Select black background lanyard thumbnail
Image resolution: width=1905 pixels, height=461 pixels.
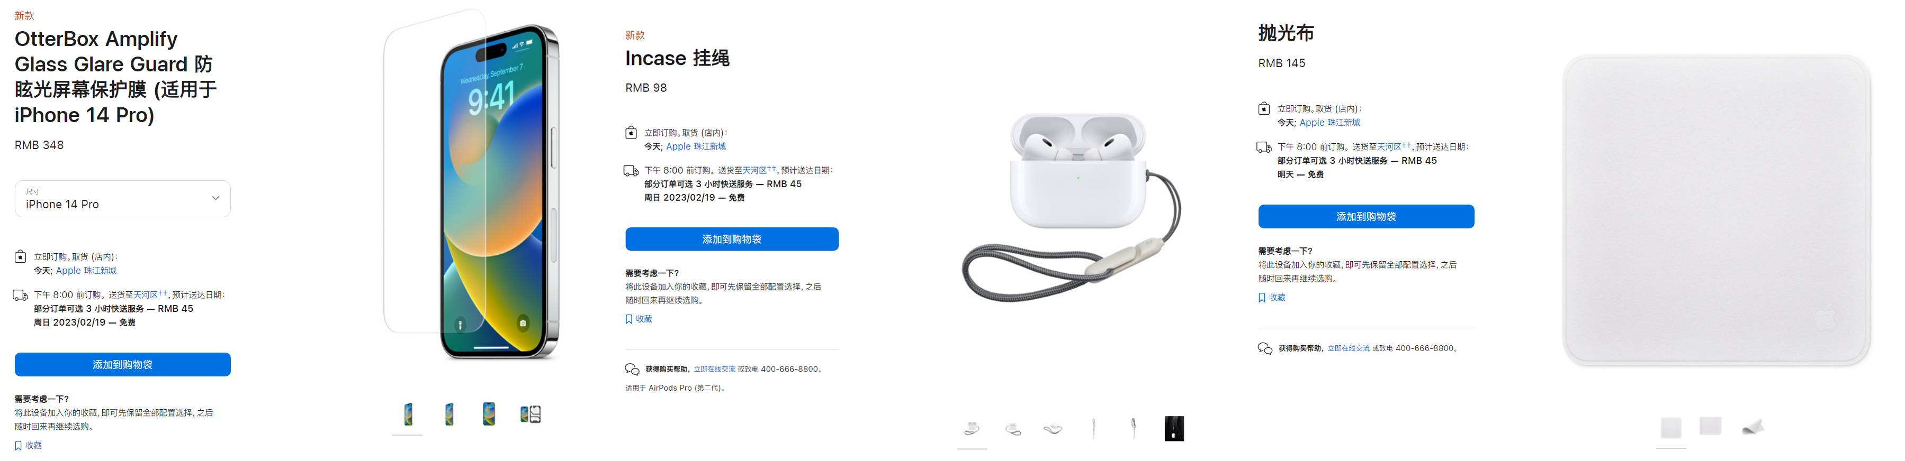click(x=1174, y=429)
